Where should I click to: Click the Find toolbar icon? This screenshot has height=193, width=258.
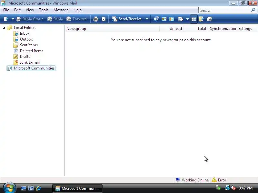(x=181, y=19)
